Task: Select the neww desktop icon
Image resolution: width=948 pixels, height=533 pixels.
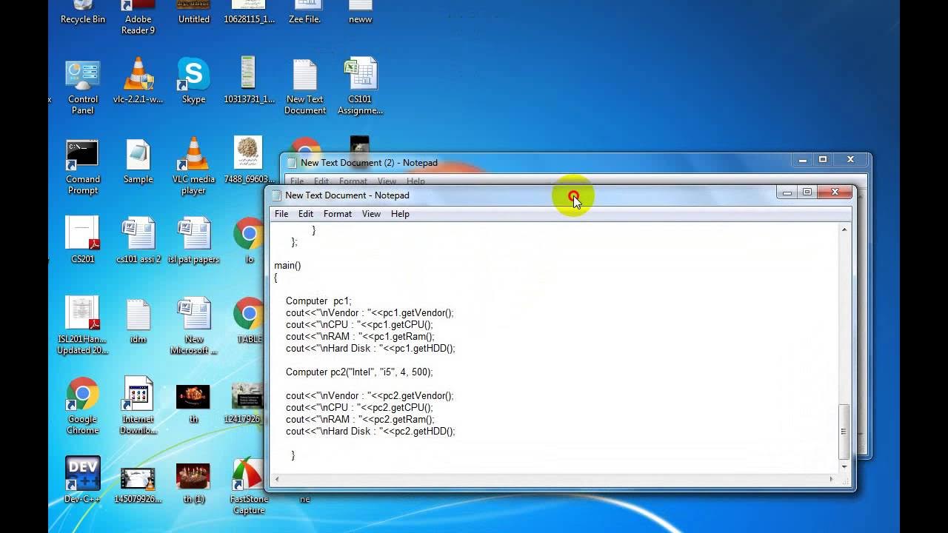Action: coord(360,12)
